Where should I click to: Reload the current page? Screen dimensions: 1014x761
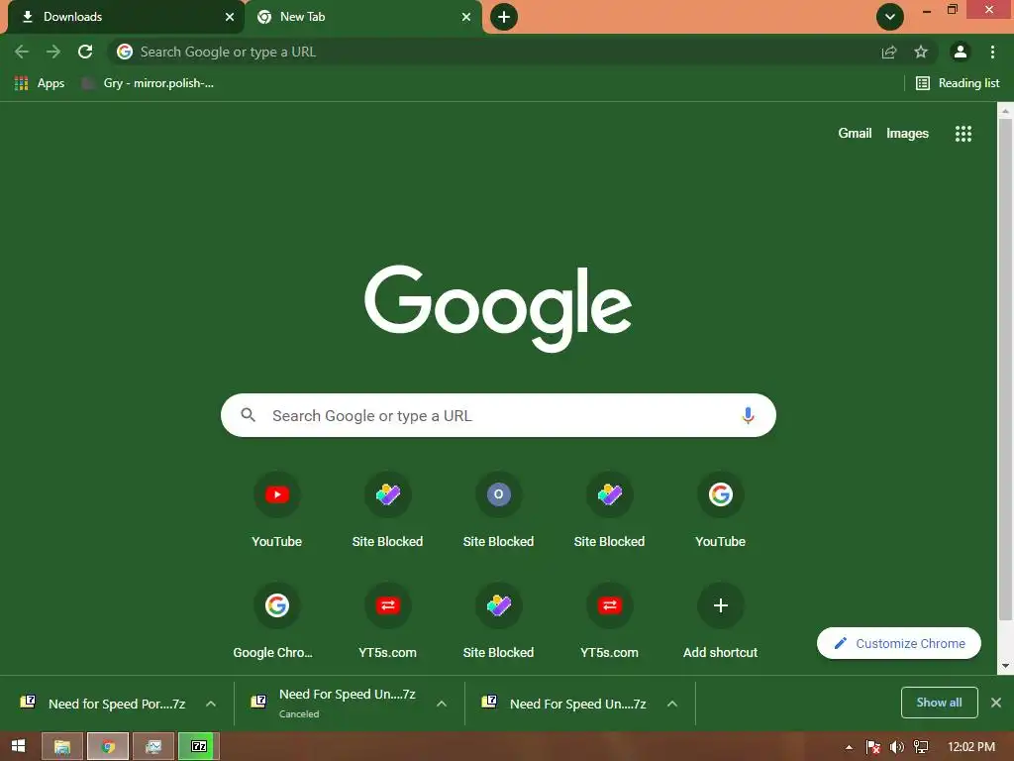[85, 52]
